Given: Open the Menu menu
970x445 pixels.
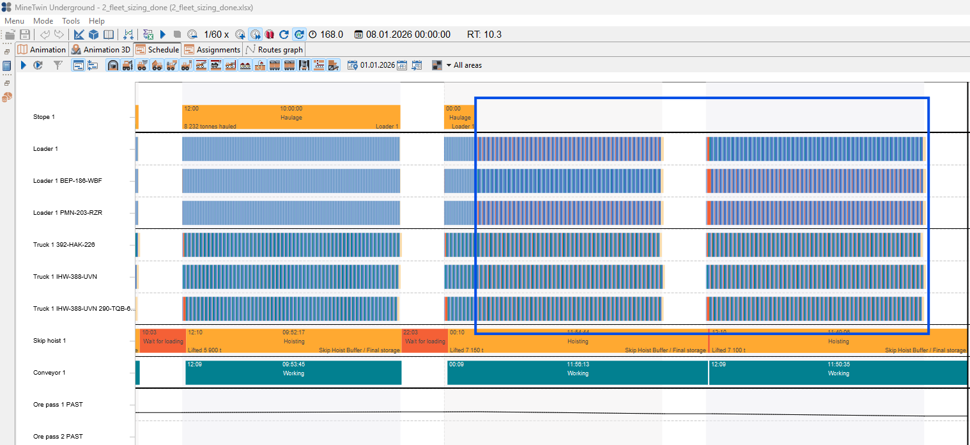Looking at the screenshot, I should tap(14, 21).
